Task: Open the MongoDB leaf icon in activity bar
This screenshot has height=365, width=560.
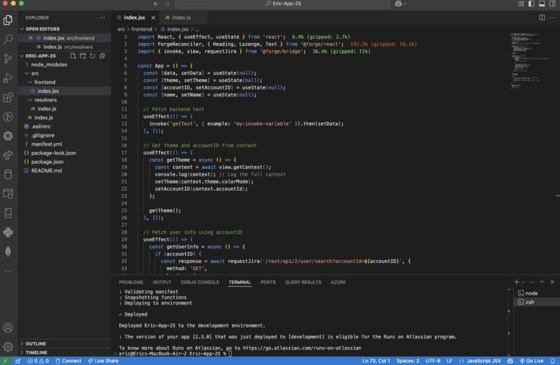Action: coord(8,251)
